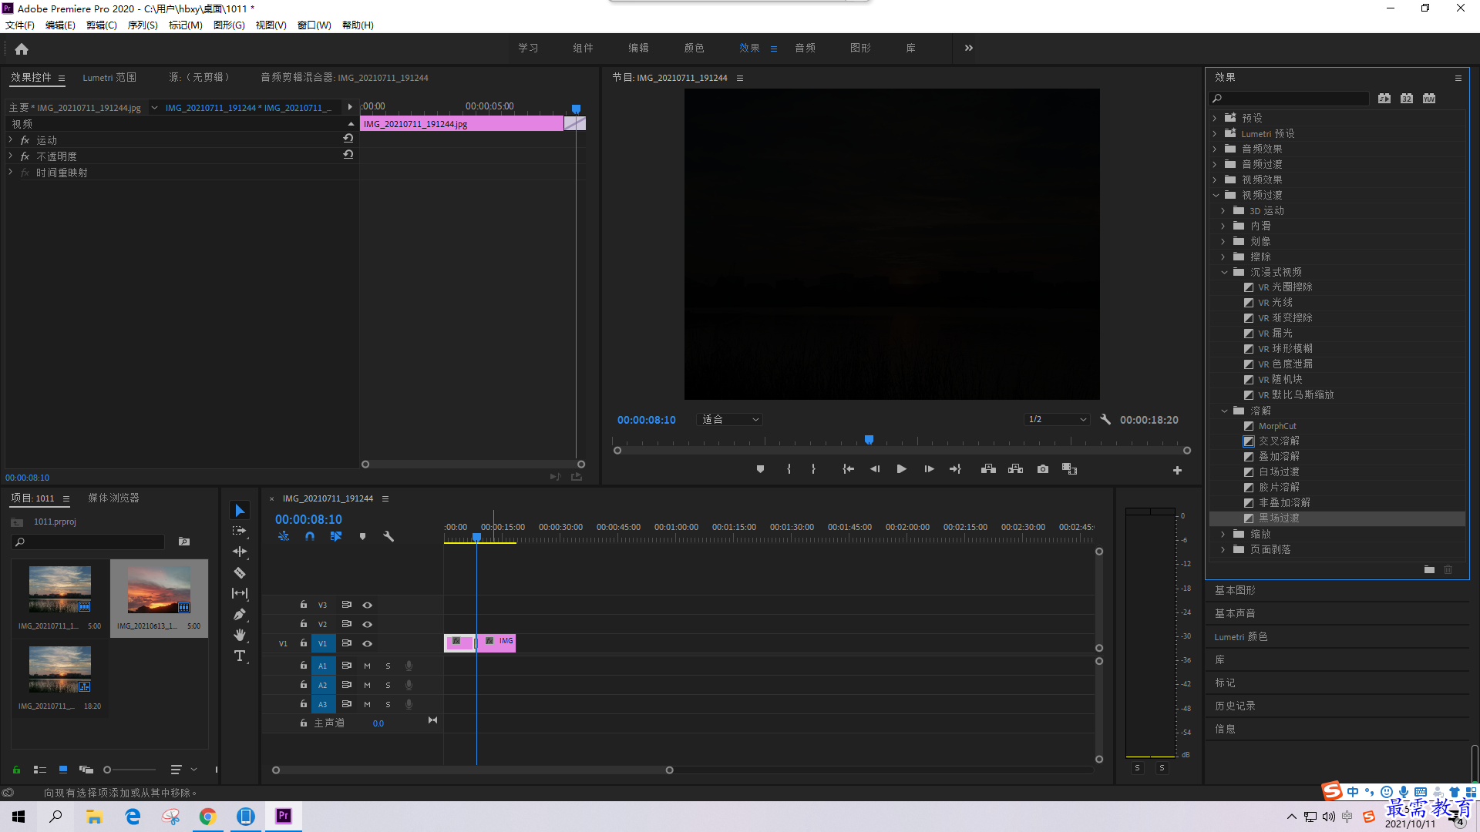1480x832 pixels.
Task: Open the 媒体浏览器 tab
Action: [x=113, y=498]
